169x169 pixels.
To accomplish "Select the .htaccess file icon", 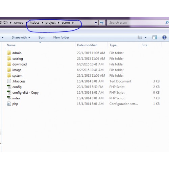I will coord(9,81).
